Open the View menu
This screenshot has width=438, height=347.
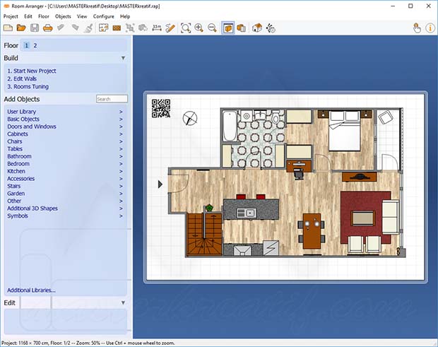click(82, 16)
